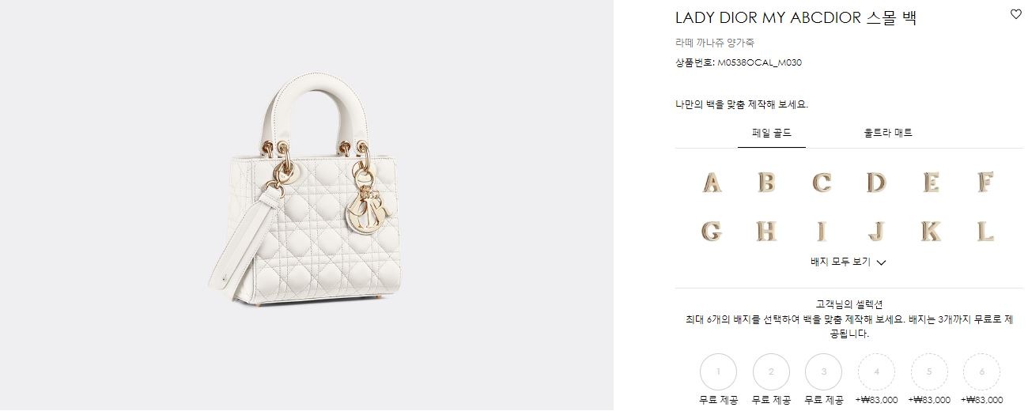Switch to the 울트라 매트 tab
Screen dimensions: 1028x411
click(888, 133)
